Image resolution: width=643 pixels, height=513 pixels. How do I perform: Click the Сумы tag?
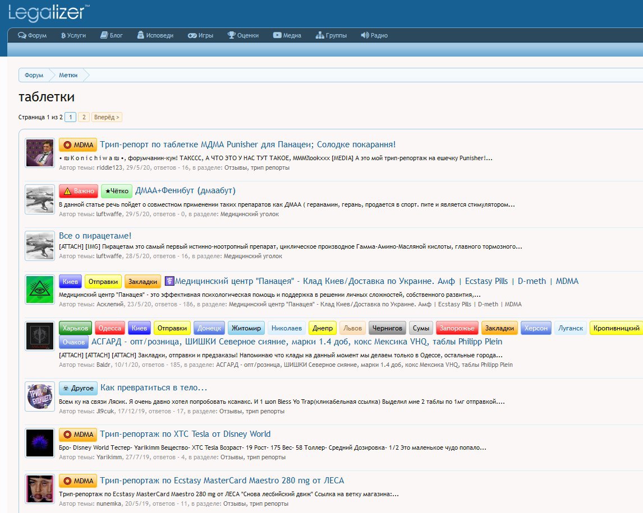click(421, 328)
